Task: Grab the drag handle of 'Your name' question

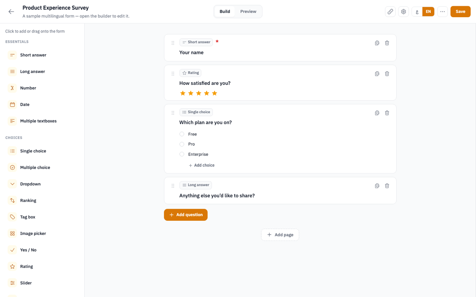Action: (173, 43)
